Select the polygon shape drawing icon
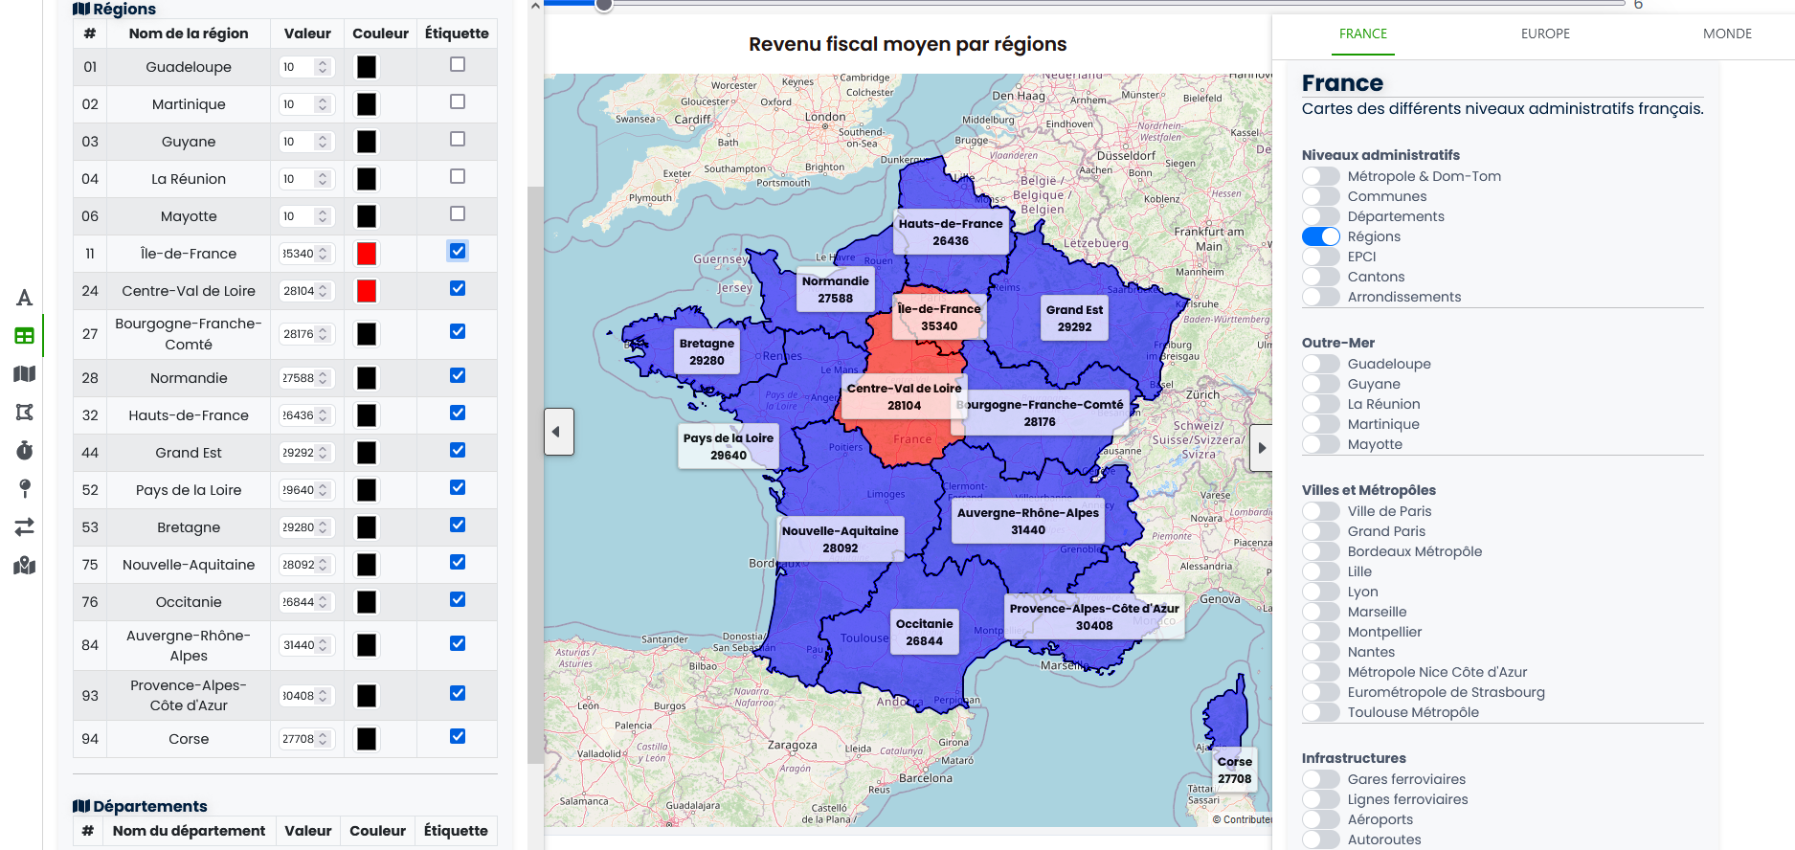The image size is (1795, 850). point(25,412)
